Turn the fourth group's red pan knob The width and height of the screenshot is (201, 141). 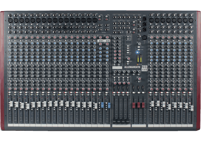129,83
